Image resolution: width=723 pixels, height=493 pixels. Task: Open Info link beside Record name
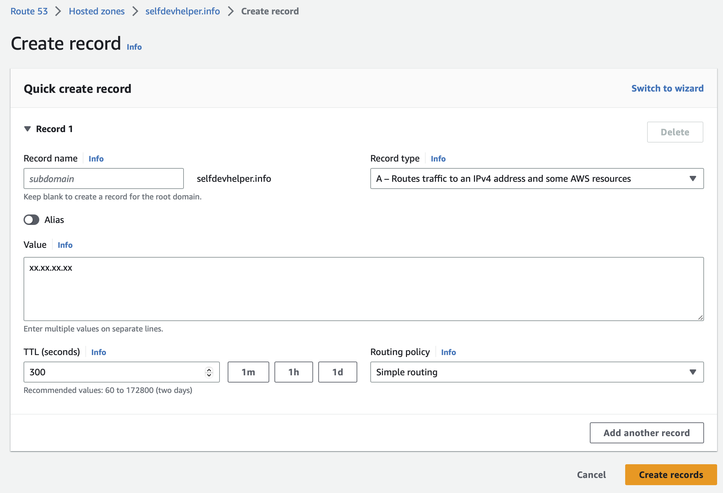(96, 159)
